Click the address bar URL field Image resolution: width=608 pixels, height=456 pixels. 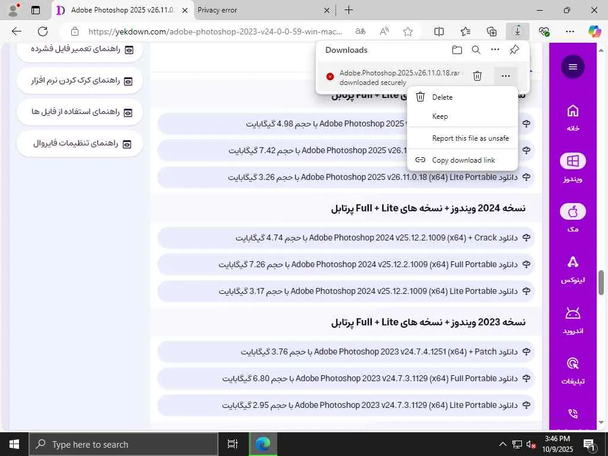215,31
